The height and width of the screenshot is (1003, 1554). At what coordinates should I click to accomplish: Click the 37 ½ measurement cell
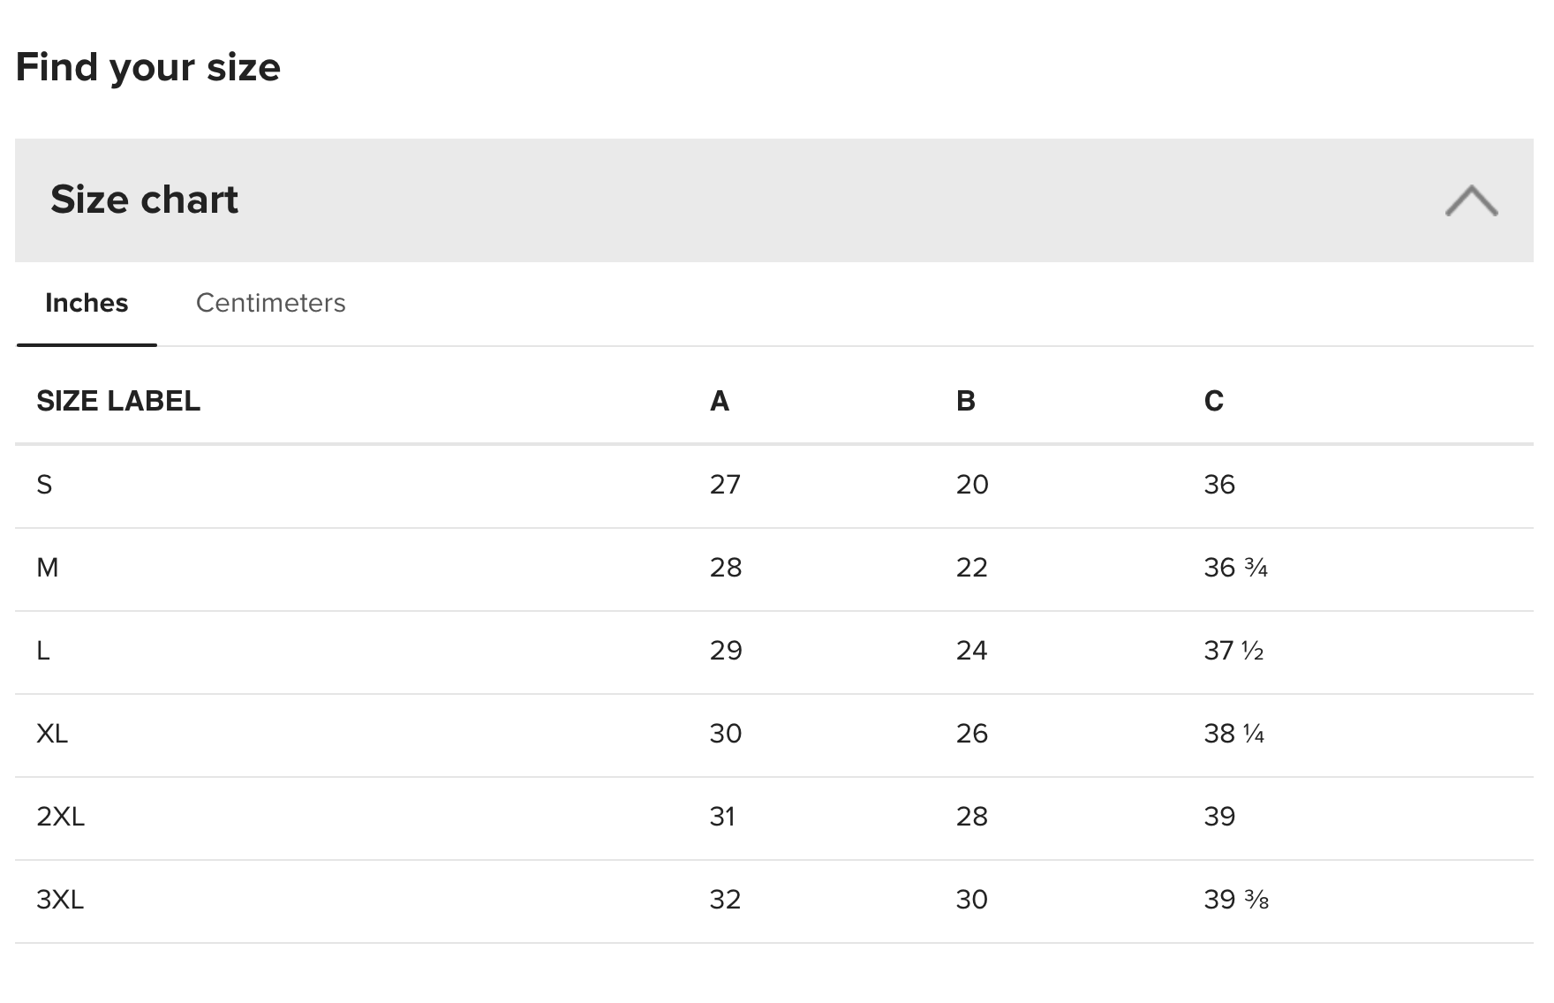point(1233,651)
